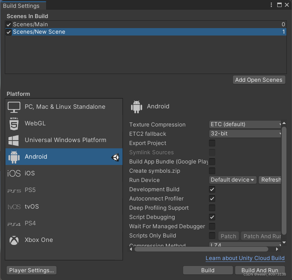Open Player Settings...

31,270
